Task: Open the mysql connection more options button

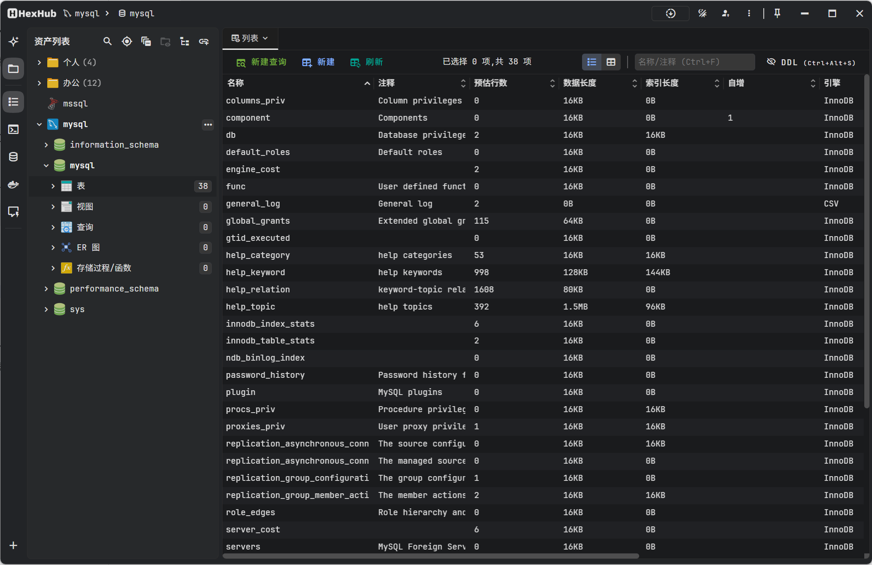Action: [208, 125]
